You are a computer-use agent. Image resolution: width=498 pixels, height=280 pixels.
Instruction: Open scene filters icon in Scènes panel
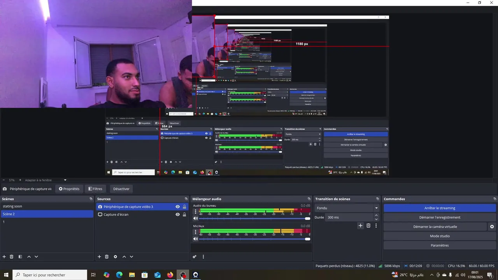(20, 257)
